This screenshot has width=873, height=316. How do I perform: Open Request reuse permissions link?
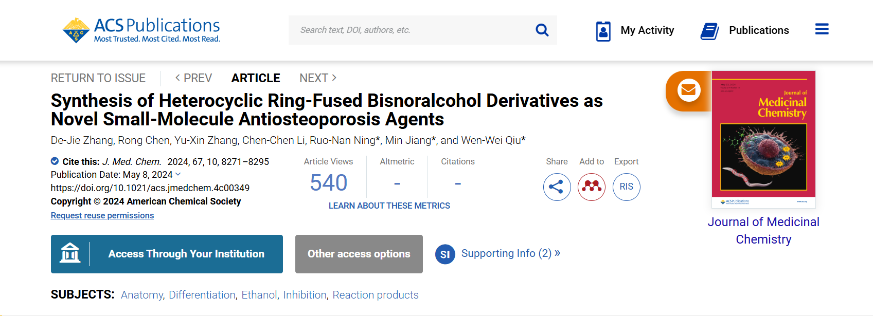click(102, 216)
